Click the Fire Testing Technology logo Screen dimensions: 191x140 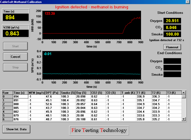pyautogui.click(x=99, y=130)
